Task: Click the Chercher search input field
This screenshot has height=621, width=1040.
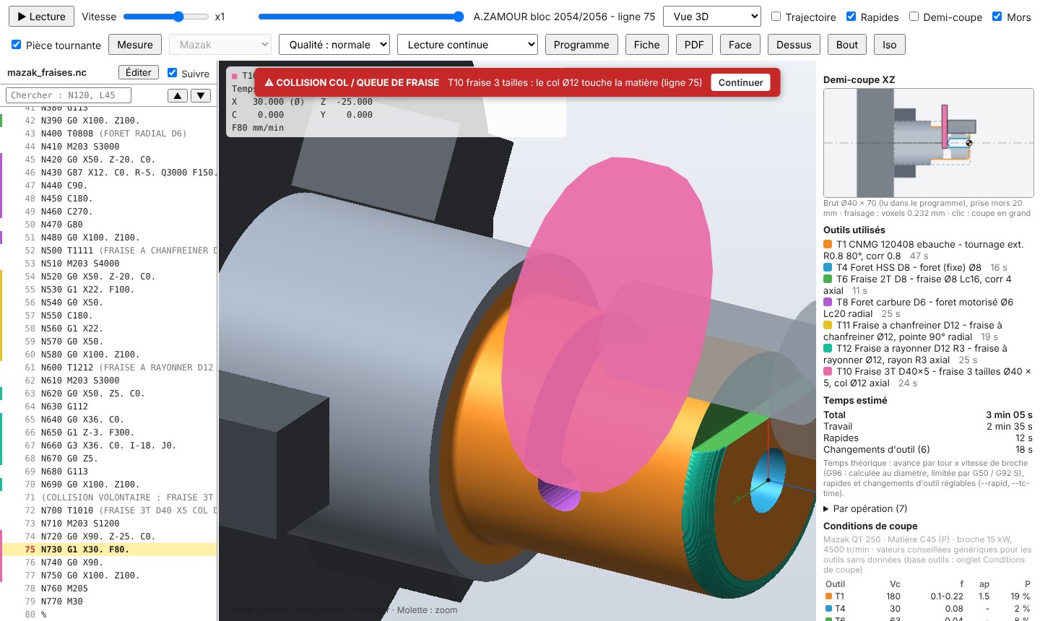Action: (69, 95)
